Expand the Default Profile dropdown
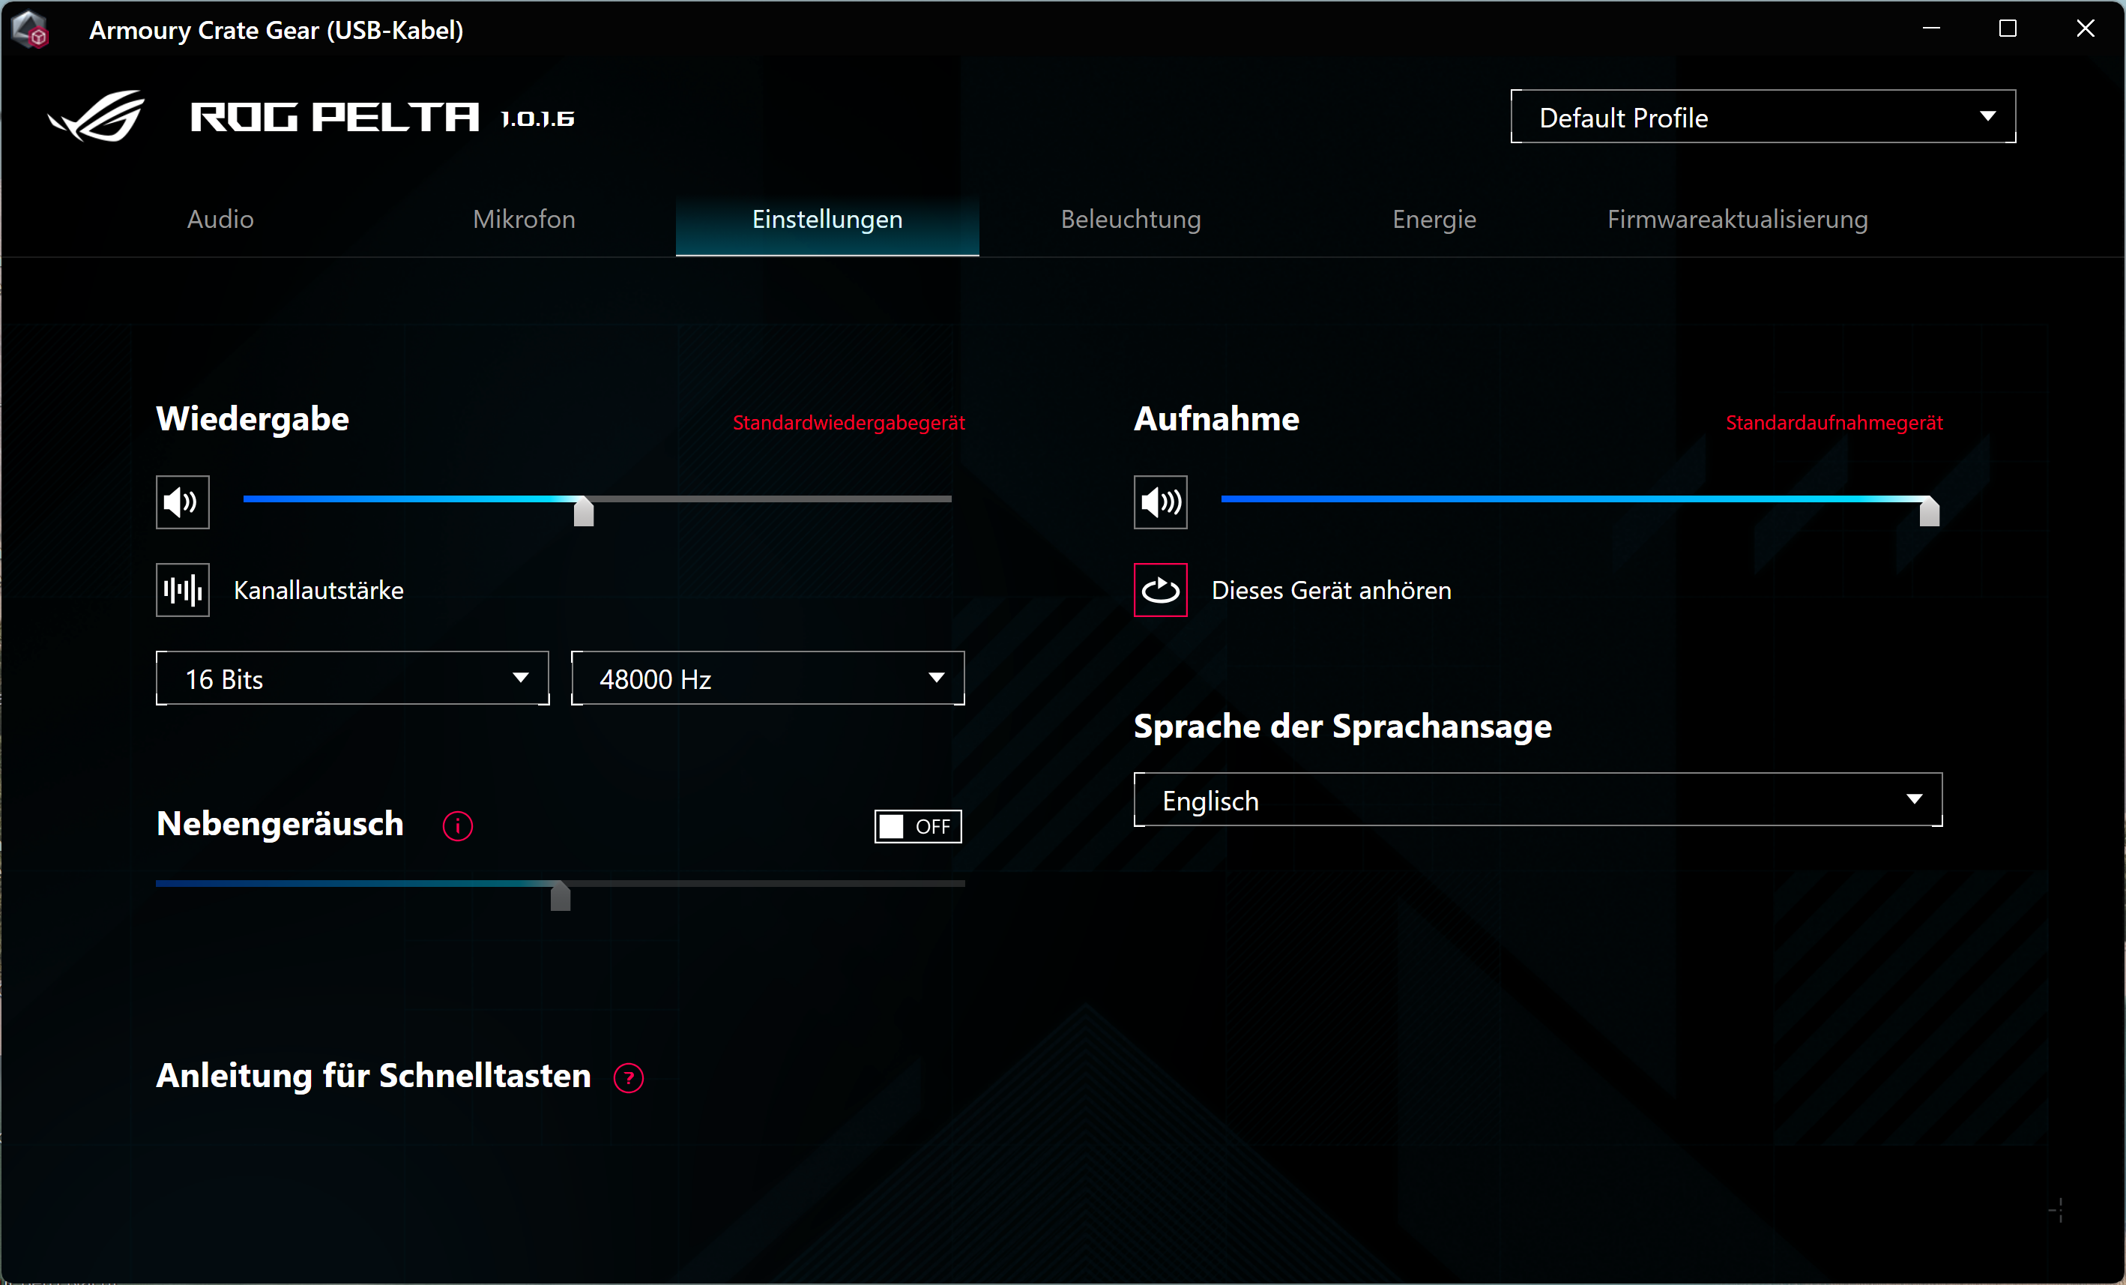Screen dimensions: 2126x1285 (x=1763, y=116)
